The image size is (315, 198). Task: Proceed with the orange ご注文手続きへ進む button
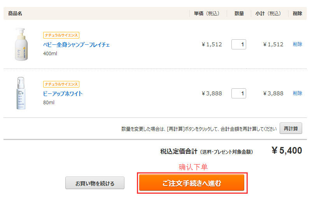pos(192,183)
